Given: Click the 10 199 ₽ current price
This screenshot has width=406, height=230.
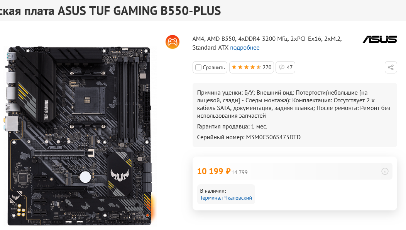Looking at the screenshot, I should 214,171.
